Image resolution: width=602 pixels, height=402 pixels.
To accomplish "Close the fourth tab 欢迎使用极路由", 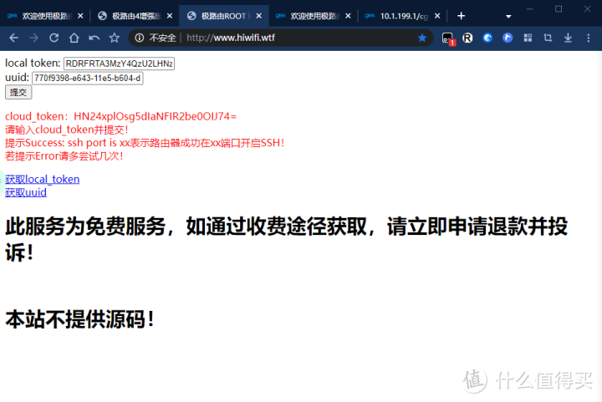I will pyautogui.click(x=348, y=16).
